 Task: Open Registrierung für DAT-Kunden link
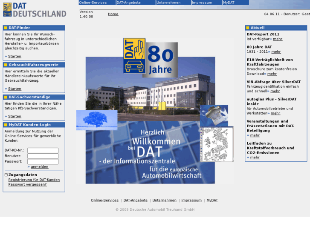pyautogui.click(x=34, y=180)
